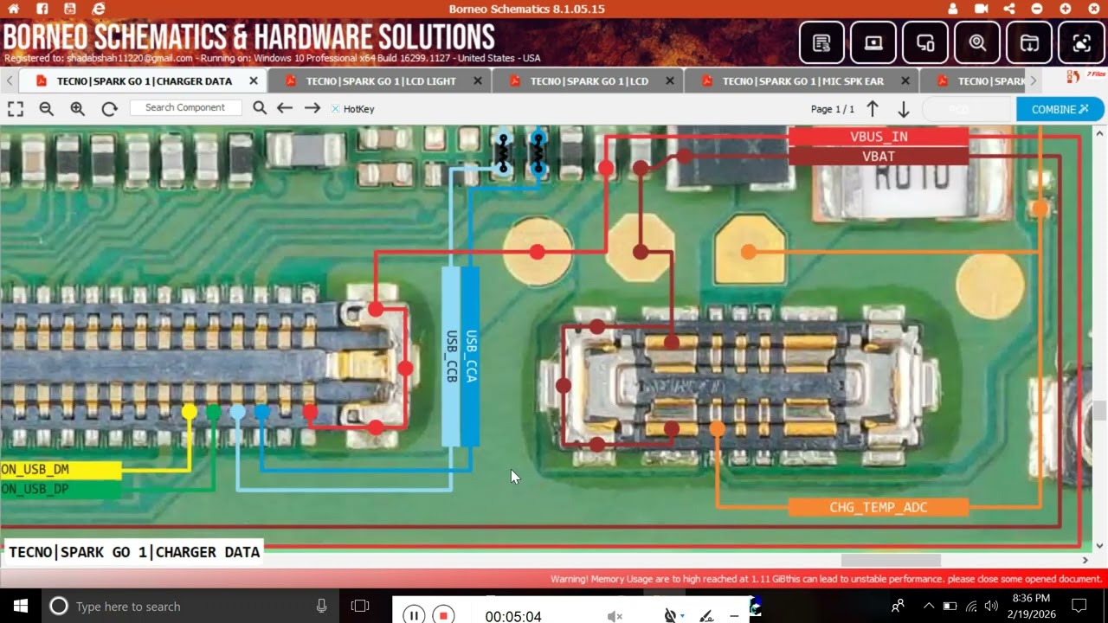Click the taskbar microphone icon

(322, 606)
